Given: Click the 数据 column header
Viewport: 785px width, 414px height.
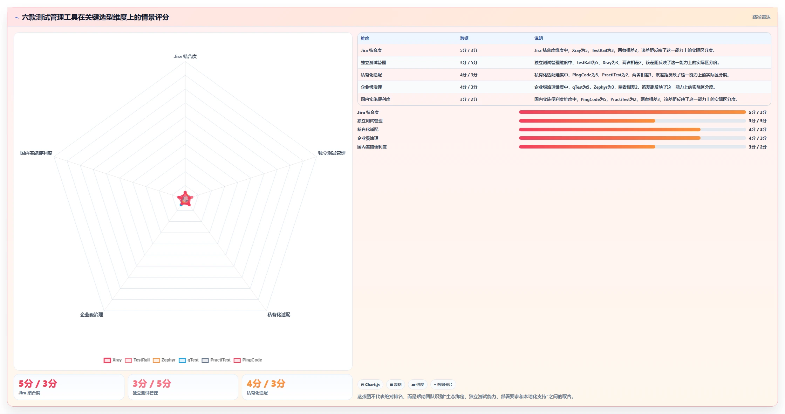Looking at the screenshot, I should [464, 39].
